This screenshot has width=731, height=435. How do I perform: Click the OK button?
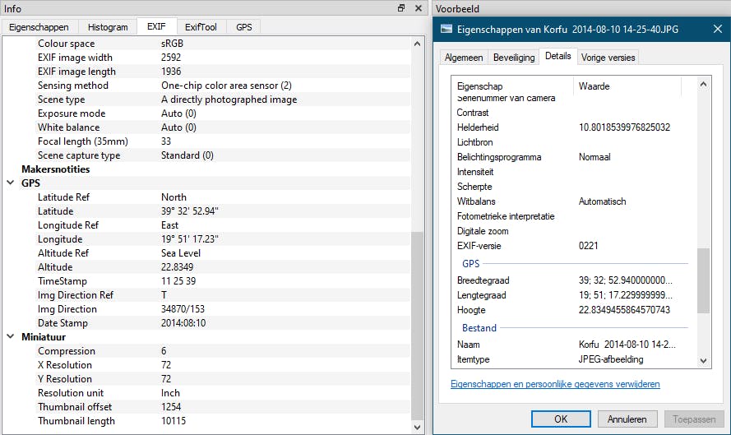[x=560, y=419]
